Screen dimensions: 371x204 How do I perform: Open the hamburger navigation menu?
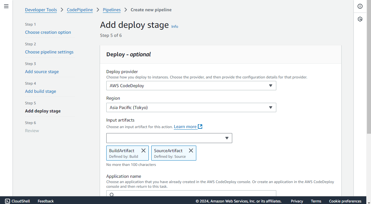click(6, 6)
